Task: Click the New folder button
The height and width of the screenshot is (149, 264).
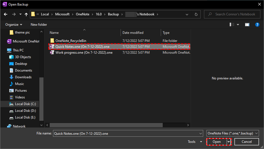Action: [x=39, y=25]
